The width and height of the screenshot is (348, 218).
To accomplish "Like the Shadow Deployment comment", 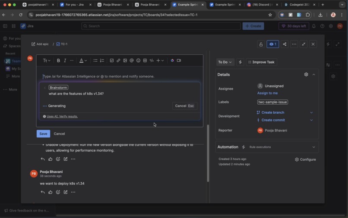I will tap(51, 159).
